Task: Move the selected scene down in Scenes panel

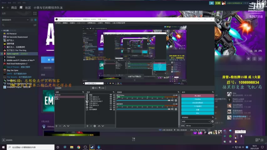Action: tap(68, 126)
